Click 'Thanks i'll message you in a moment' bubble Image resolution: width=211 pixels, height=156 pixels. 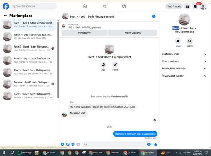coord(135,134)
